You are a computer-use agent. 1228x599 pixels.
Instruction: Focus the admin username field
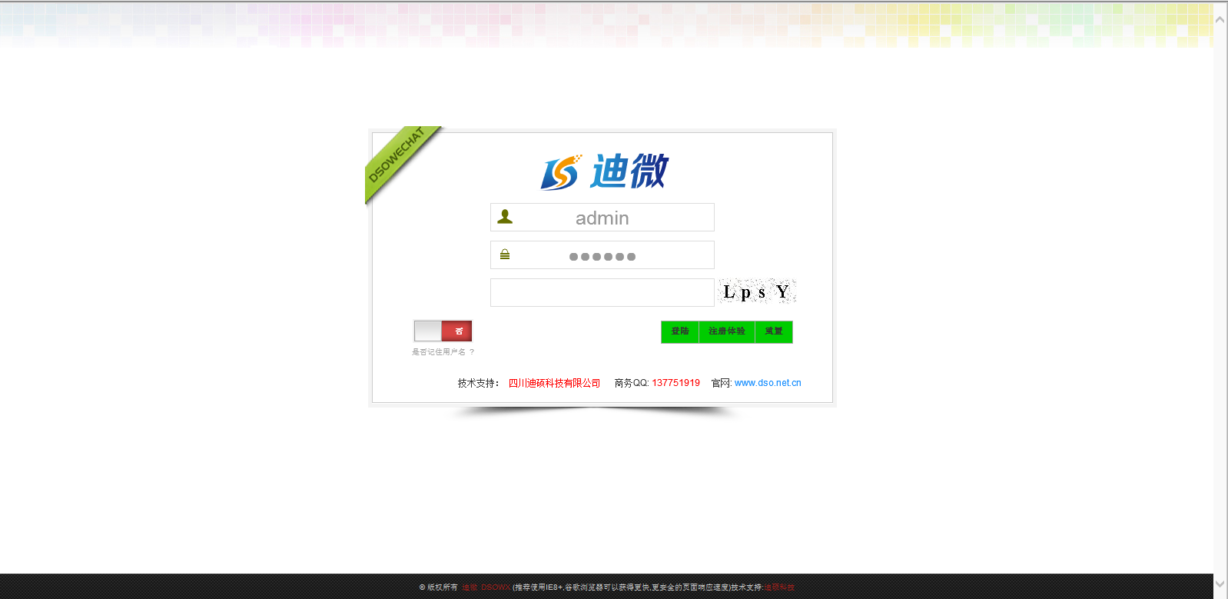click(x=602, y=218)
